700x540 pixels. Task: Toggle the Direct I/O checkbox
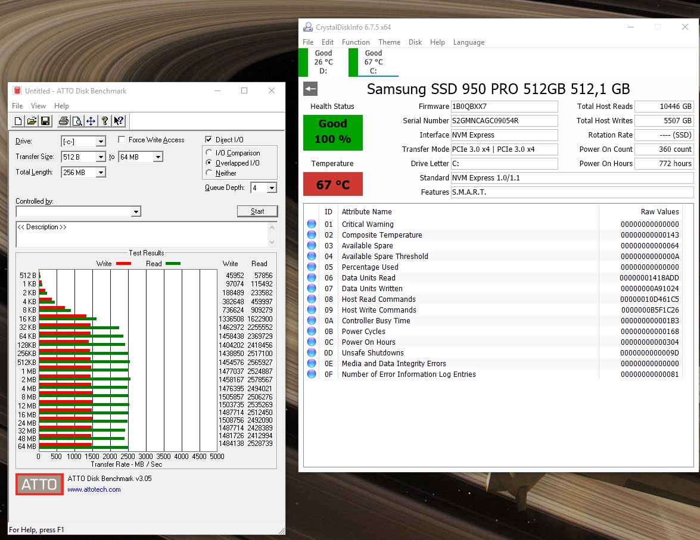coord(209,140)
